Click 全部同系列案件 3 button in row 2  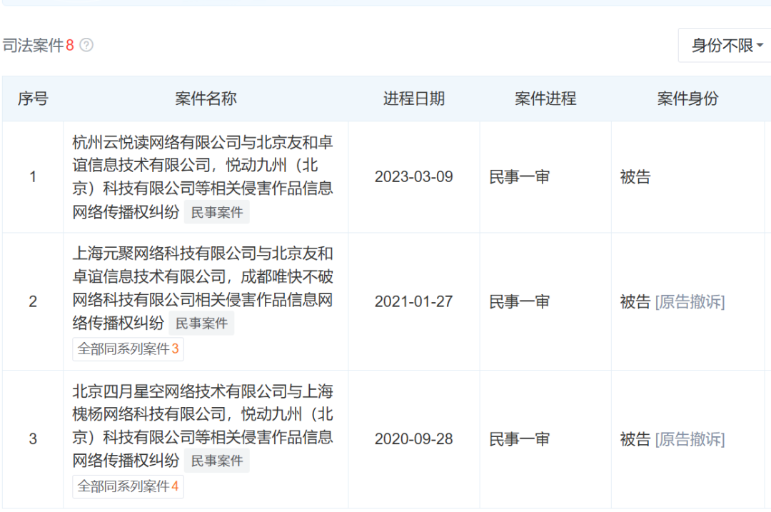coord(128,349)
